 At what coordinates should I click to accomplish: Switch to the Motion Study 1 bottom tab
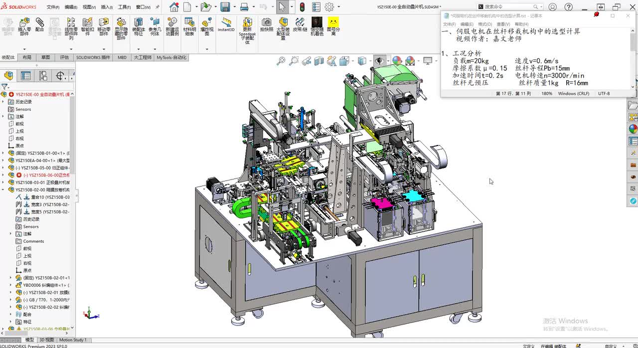point(73,340)
